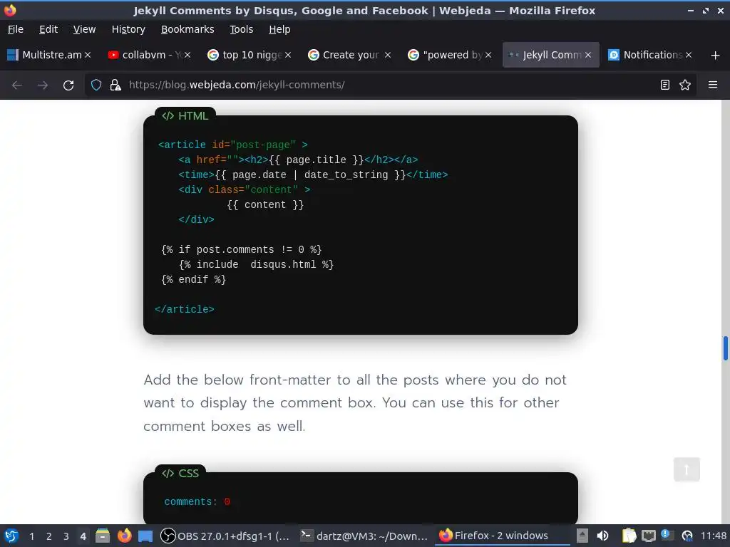Show site security padlock info
730x547 pixels.
(115, 85)
